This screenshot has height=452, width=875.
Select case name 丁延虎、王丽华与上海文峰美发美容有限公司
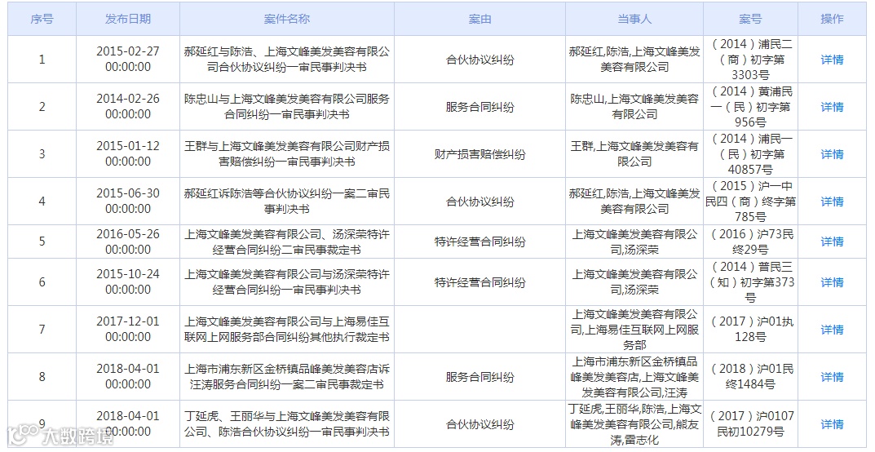287,424
